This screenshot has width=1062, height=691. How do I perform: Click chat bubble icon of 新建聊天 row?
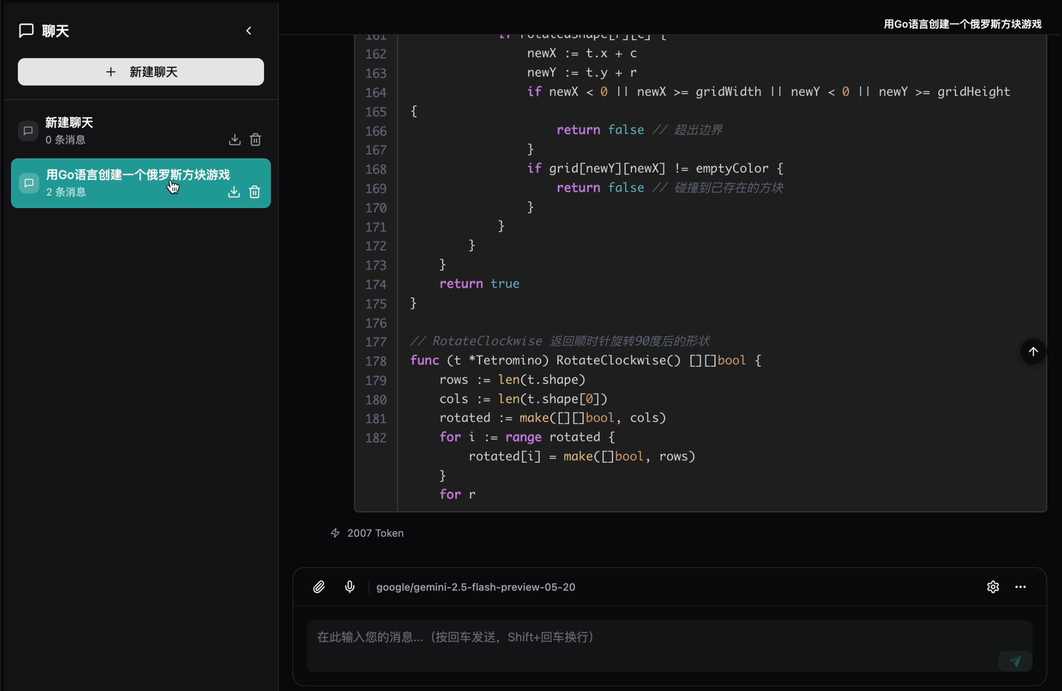click(x=28, y=131)
